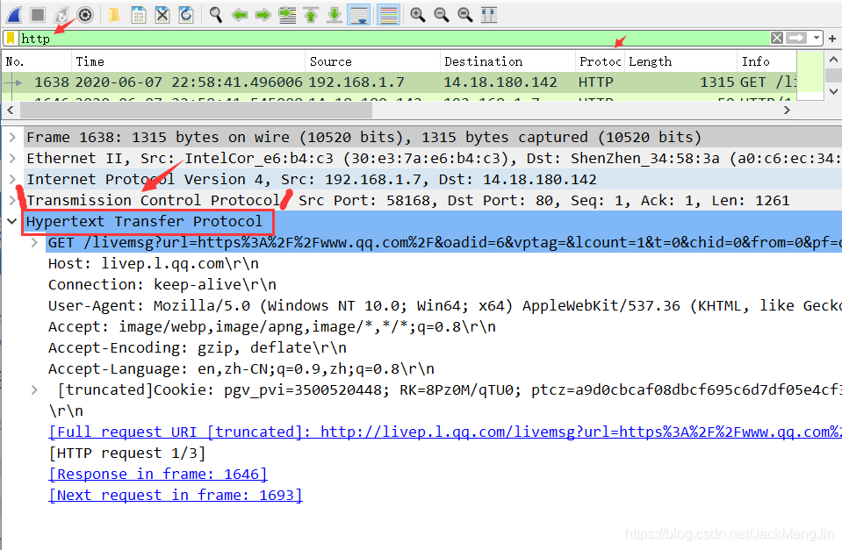Image resolution: width=842 pixels, height=550 pixels.
Task: Open the recent display filters dropdown
Action: pos(817,38)
